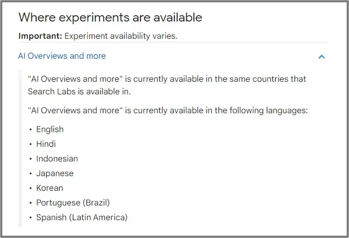Click the bullet point before English
Image resolution: width=349 pixels, height=238 pixels.
click(x=30, y=129)
